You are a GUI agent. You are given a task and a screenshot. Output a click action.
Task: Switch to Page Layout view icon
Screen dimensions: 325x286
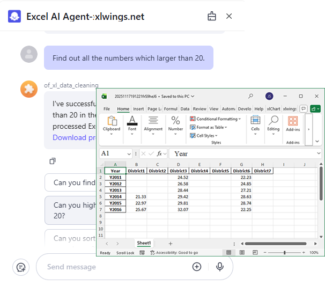242,252
